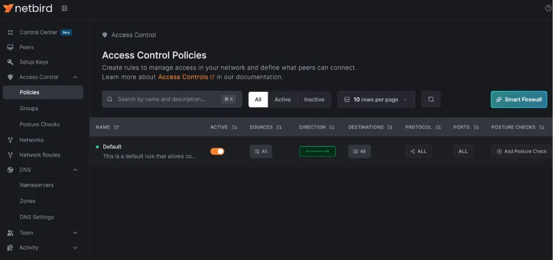This screenshot has width=553, height=260.
Task: Click the Peers monitor icon in sidebar
Action: pyautogui.click(x=10, y=48)
